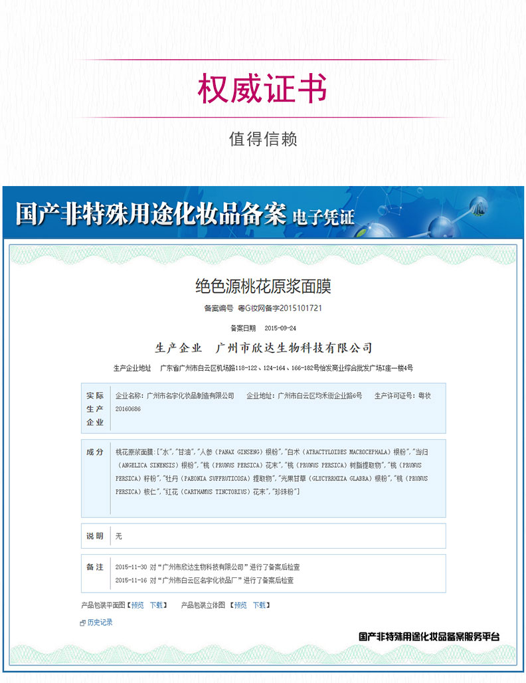Image resolution: width=526 pixels, height=683 pixels.
Task: Click the 说明 section label
Action: click(95, 536)
